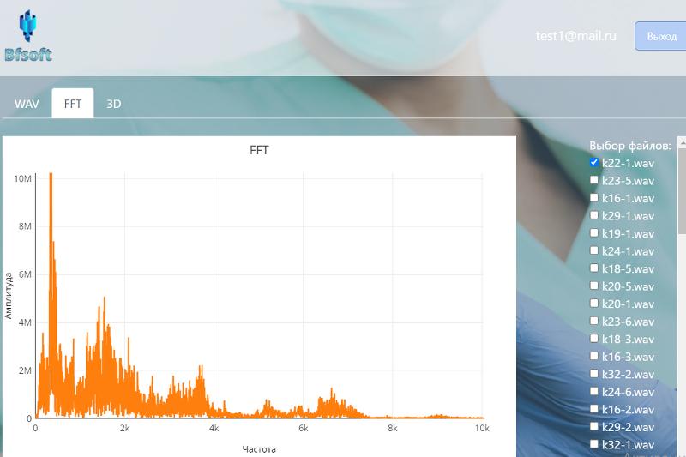Tick the k29-1.wav checkbox
This screenshot has height=457, width=686.
pos(594,215)
